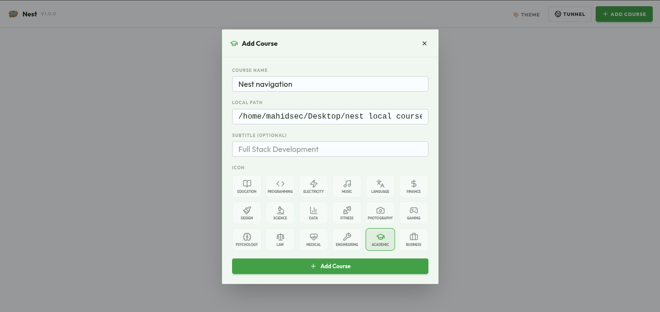Close the Add Course dialog
Image resolution: width=660 pixels, height=312 pixels.
425,43
